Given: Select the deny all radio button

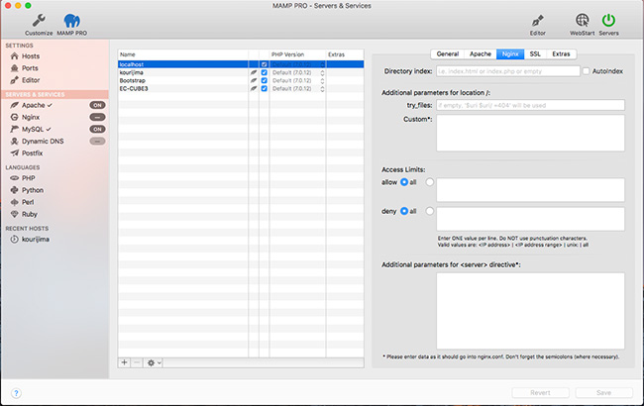Looking at the screenshot, I should click(x=404, y=211).
